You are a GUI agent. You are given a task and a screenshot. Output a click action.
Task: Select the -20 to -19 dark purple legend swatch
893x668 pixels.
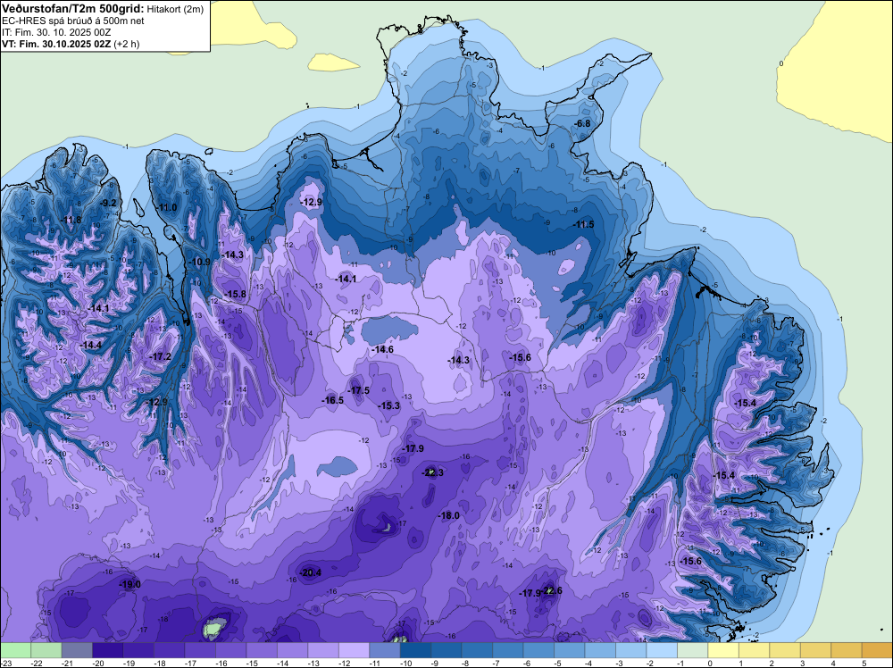coord(108,650)
